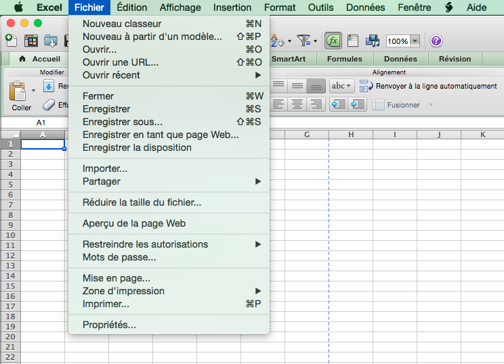Open the template gallery toolbar icon
504x364 pixels.
click(x=31, y=41)
